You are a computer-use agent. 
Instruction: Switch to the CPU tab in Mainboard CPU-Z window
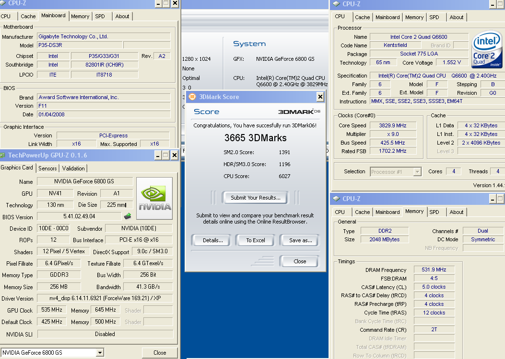[x=5, y=16]
